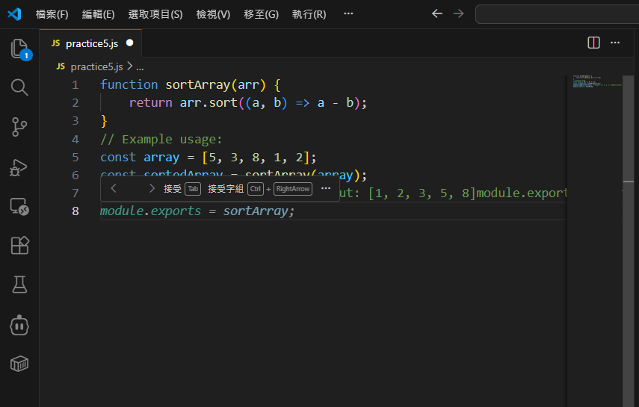Open the Search view icon
Viewport: 639px width, 407px height.
click(x=19, y=87)
